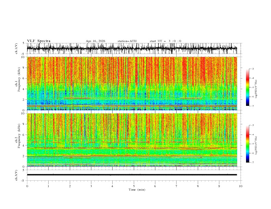This screenshot has width=271, height=209.
Task: Click time axis tick label "7"
Action: click(x=177, y=186)
